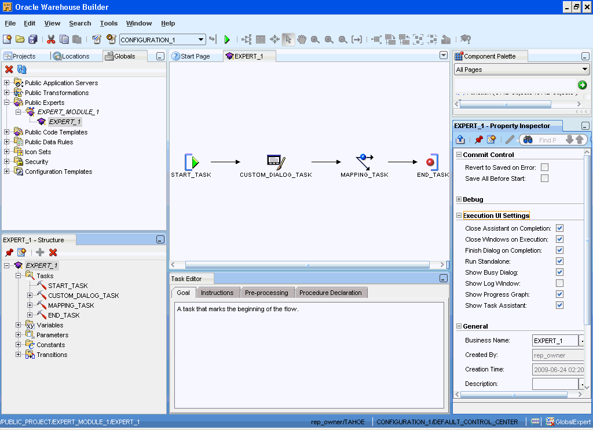Click the red X delete icon in Globals panel
Screen dimensions: 593x430
point(9,70)
